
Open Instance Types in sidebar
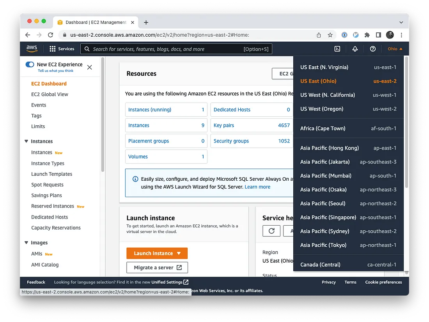coord(48,164)
